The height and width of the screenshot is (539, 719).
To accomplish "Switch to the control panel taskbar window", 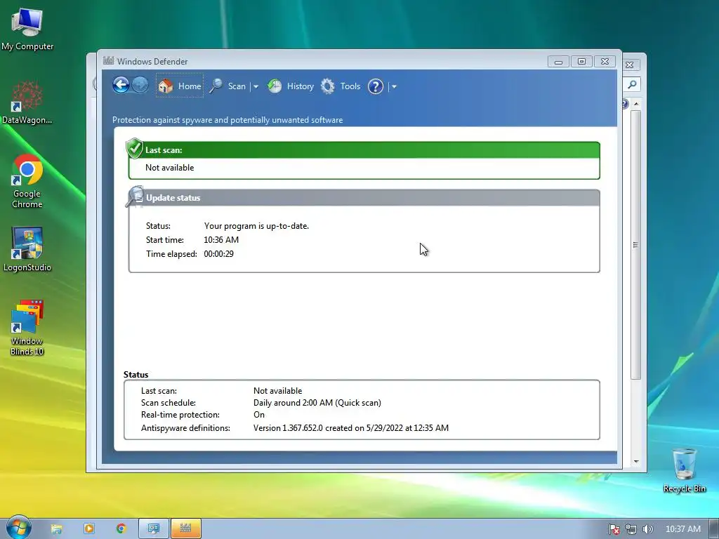I will 154,528.
